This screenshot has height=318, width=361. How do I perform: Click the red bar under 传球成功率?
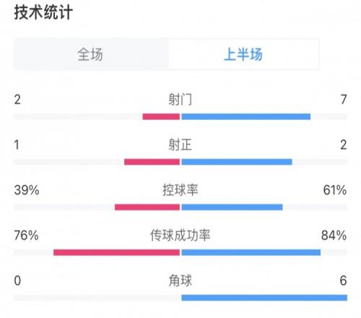click(117, 252)
